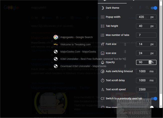The image size is (163, 118).
Task: Click the Opacity spinner arrows
Action: pyautogui.click(x=150, y=62)
